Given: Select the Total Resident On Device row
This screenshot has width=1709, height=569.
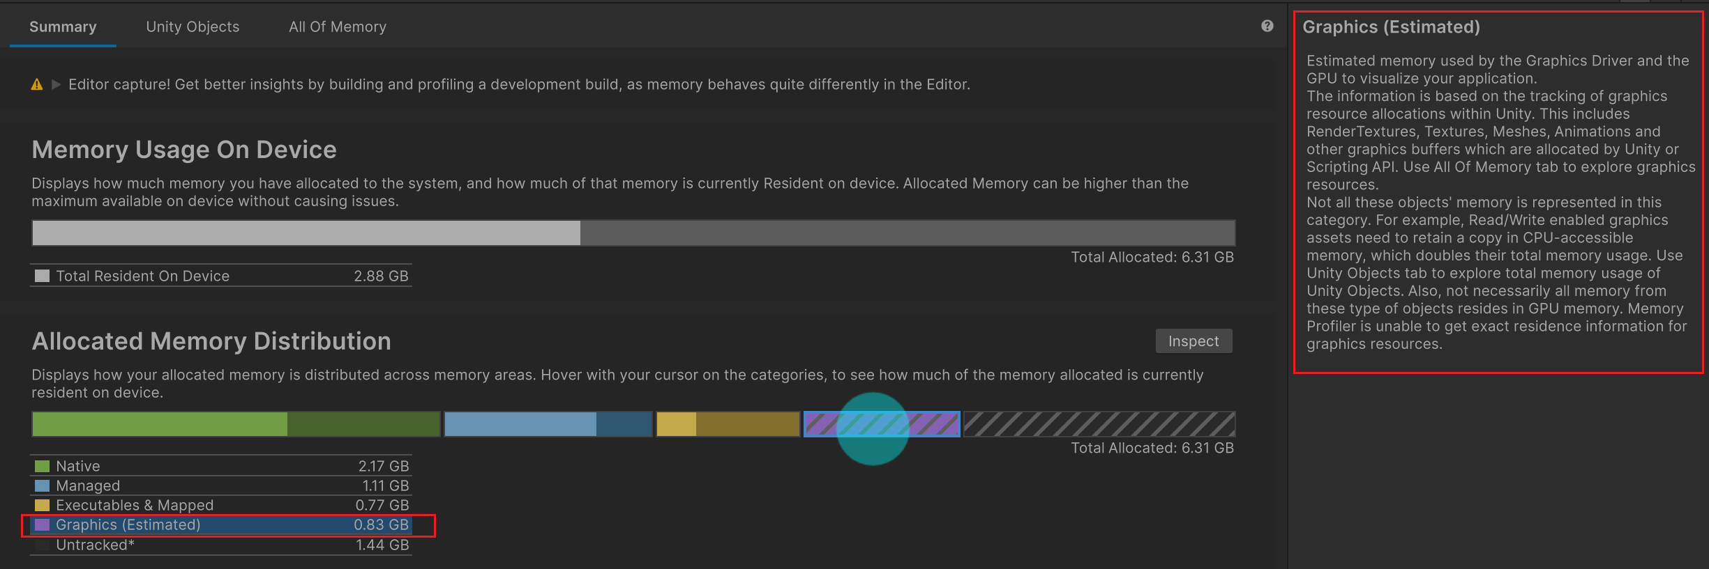Looking at the screenshot, I should (x=221, y=276).
